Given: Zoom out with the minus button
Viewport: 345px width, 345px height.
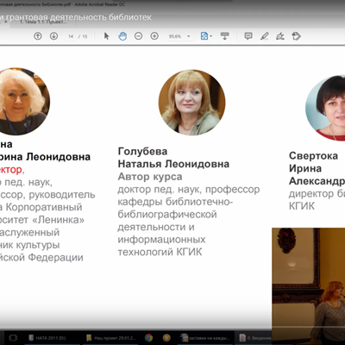Looking at the screenshot, I should 138,36.
